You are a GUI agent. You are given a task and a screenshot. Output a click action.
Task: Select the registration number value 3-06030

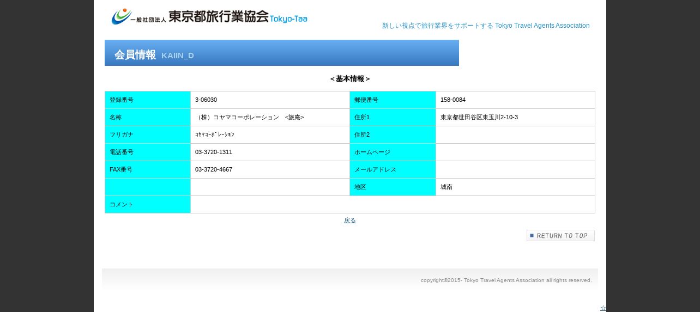click(206, 100)
